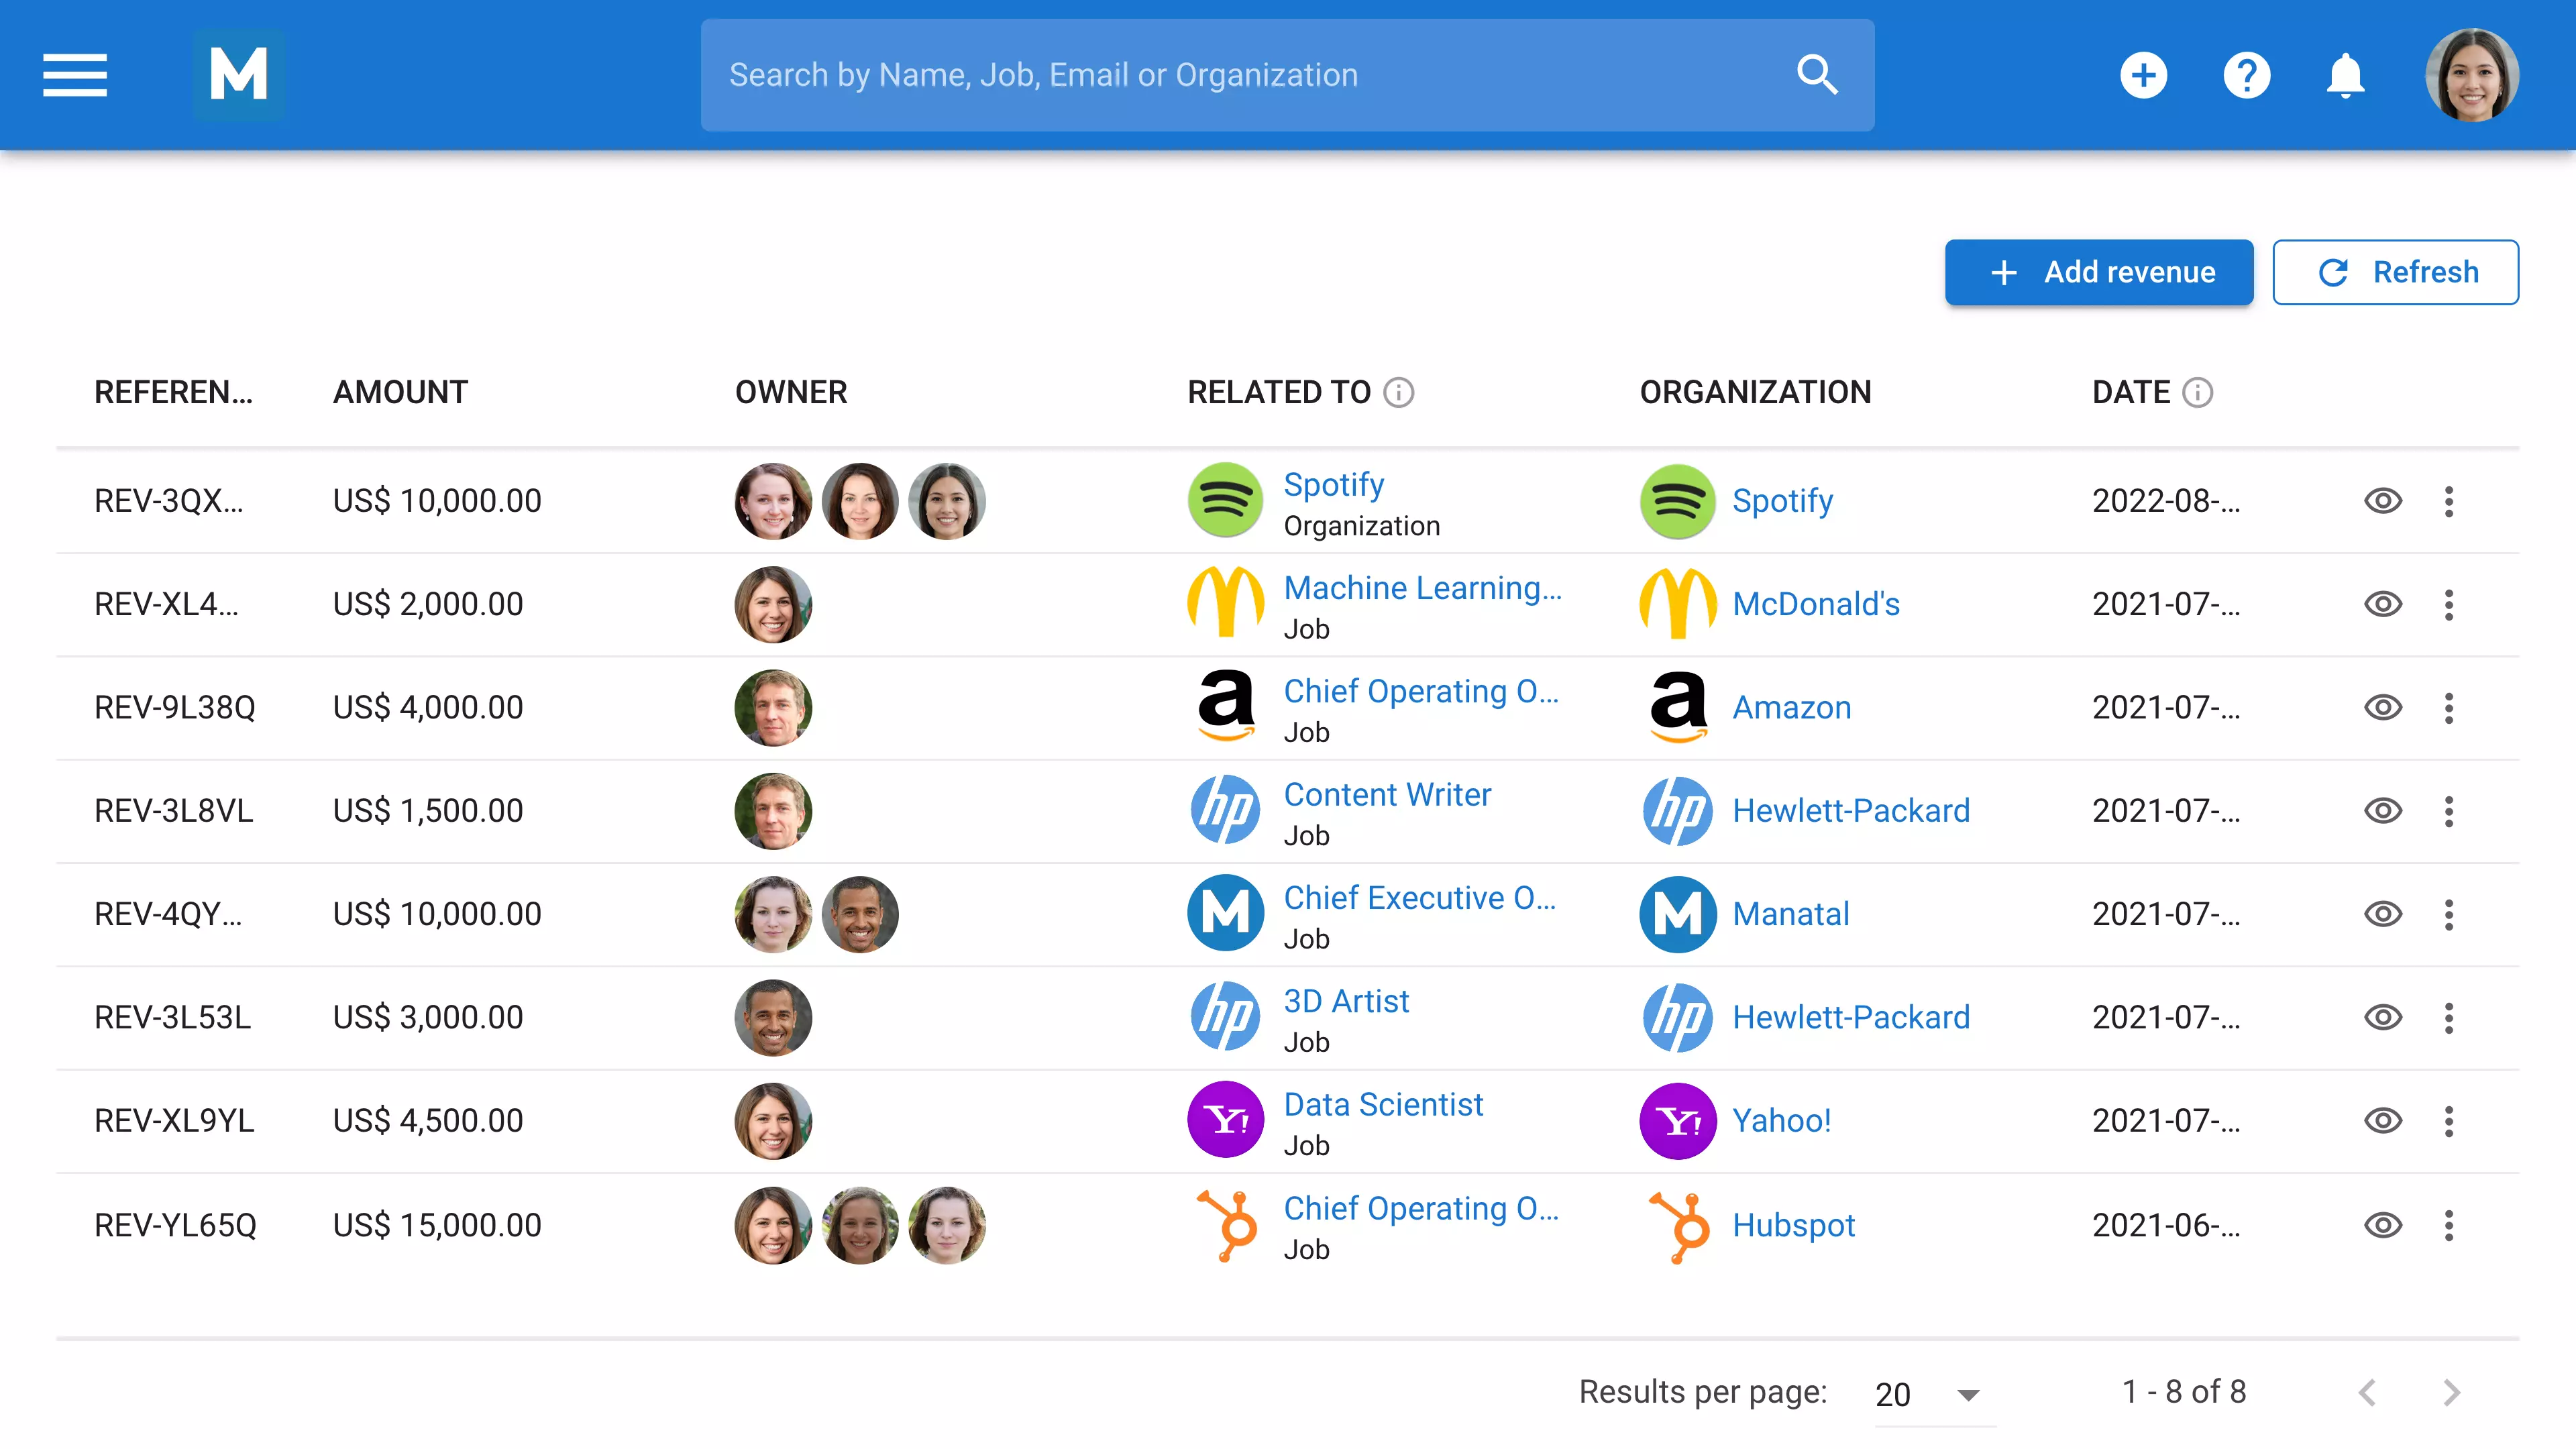Click eye icon for REV-9L38Q row

click(x=2383, y=708)
